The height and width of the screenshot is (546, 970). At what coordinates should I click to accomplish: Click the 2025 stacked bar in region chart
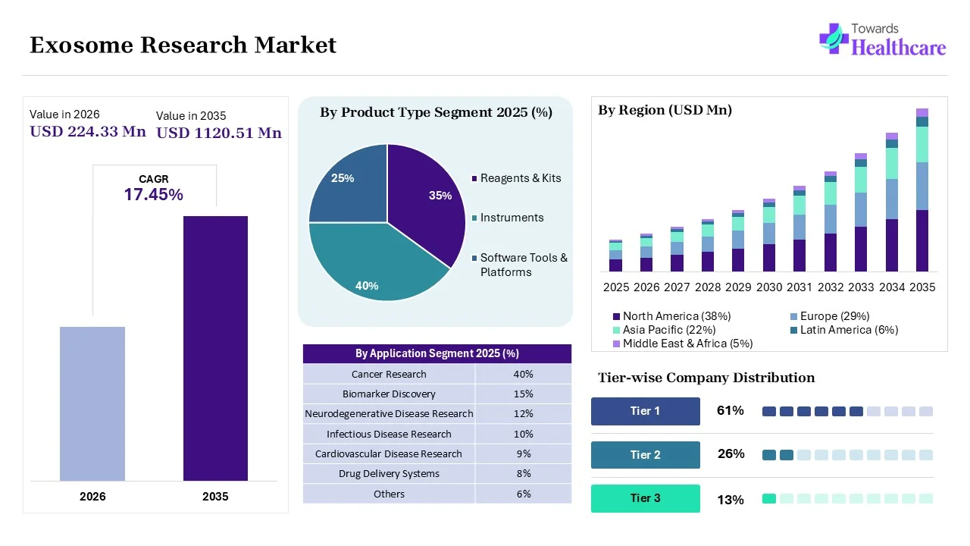click(x=615, y=256)
